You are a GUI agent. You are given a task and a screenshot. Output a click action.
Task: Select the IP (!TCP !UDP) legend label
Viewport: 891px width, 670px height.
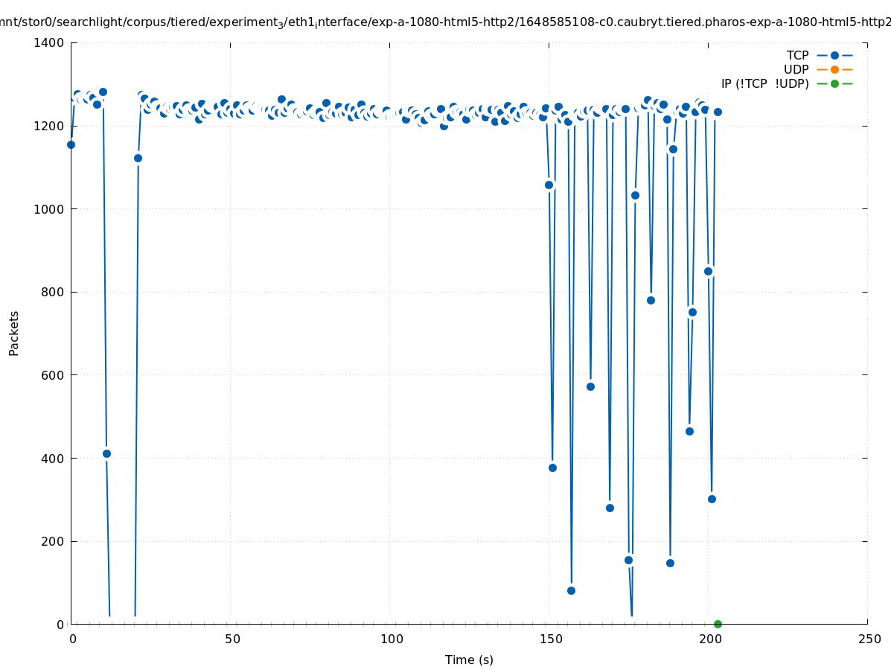point(764,83)
